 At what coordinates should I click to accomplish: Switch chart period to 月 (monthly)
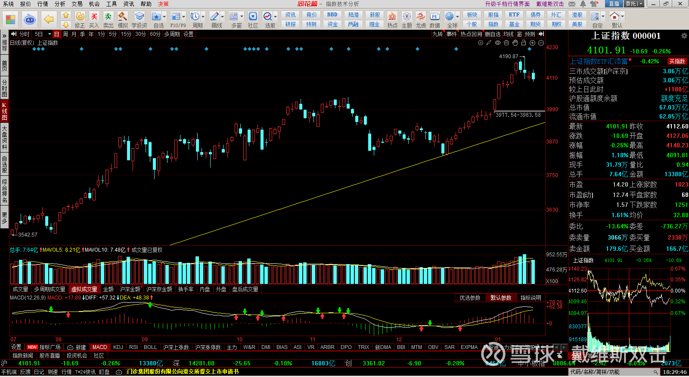(74, 34)
